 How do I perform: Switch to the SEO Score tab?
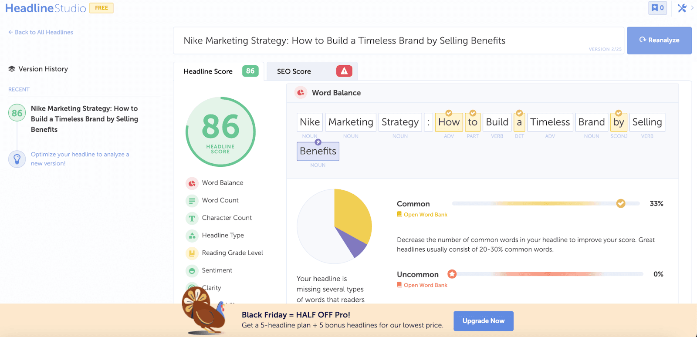coord(312,71)
